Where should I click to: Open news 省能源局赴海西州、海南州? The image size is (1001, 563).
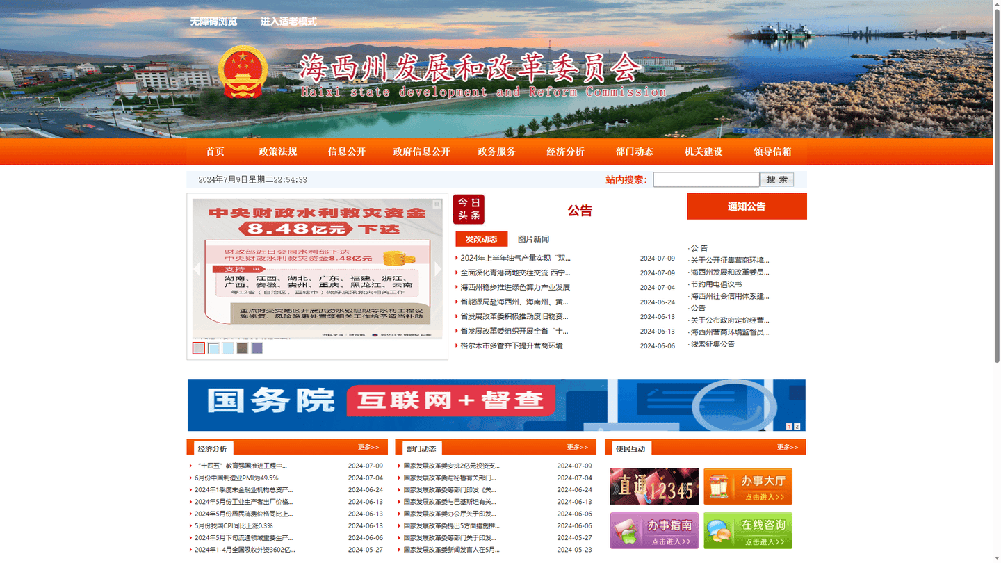(514, 302)
